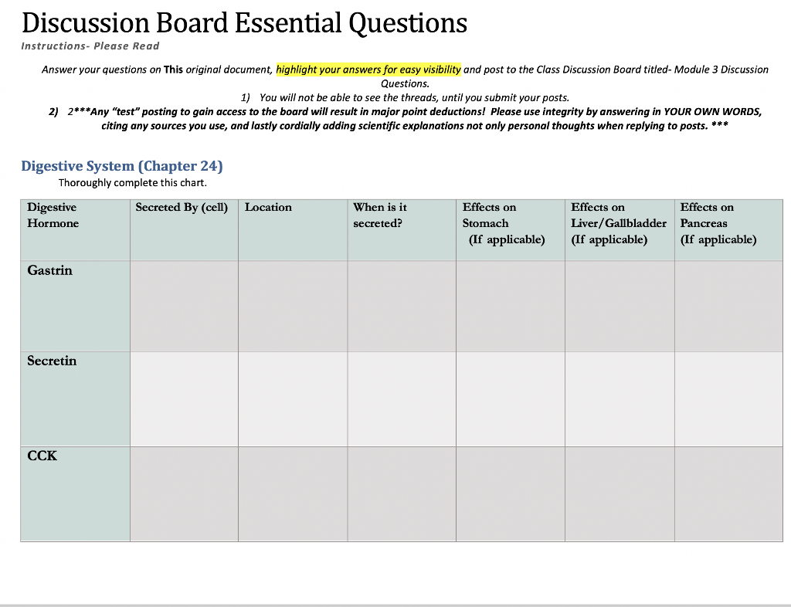Viewport: 791px width, 607px height.
Task: Click the Secretin Secreted By cell
Action: point(184,399)
